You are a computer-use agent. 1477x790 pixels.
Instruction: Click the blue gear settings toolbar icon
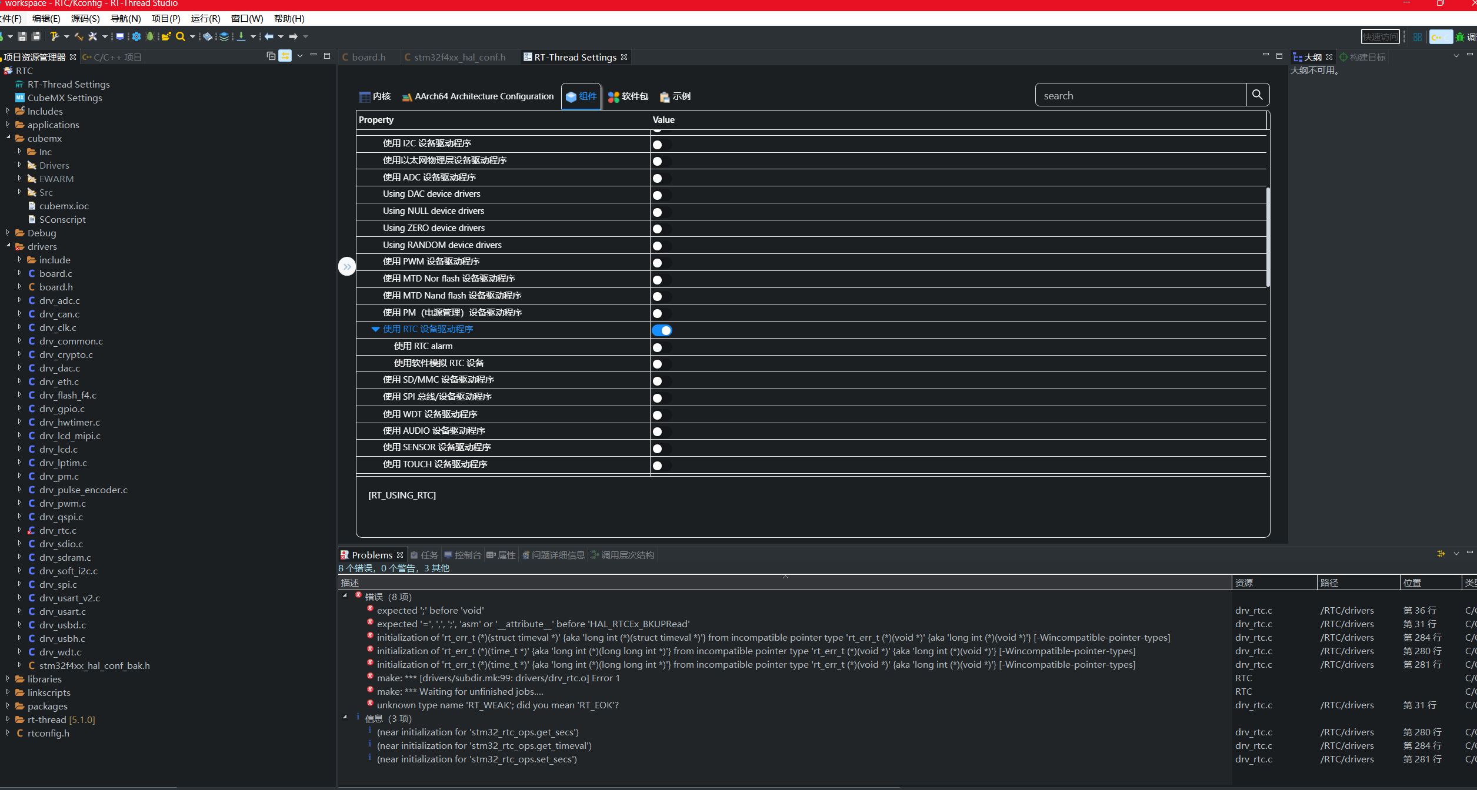(136, 36)
